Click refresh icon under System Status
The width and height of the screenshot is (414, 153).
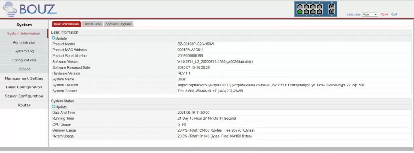[x=53, y=107]
